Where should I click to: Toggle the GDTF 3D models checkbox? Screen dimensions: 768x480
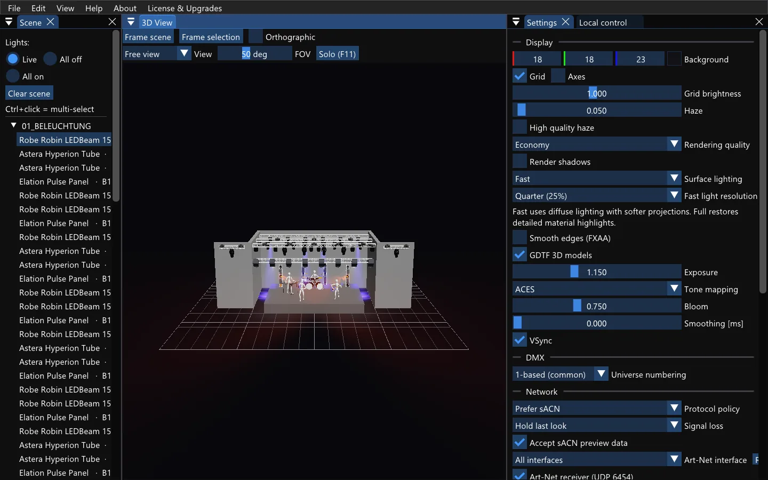tap(519, 255)
